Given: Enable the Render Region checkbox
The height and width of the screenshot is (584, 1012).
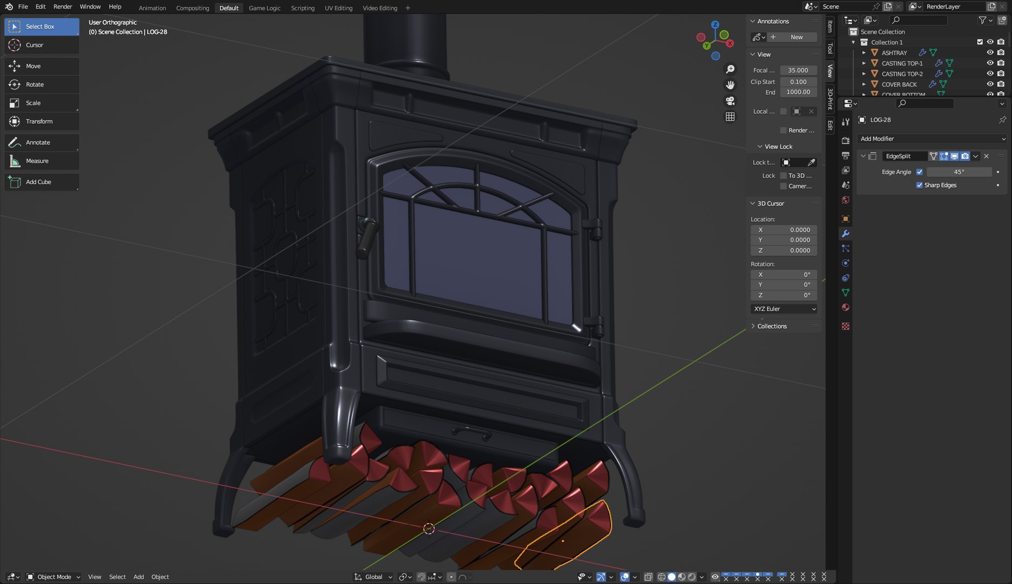Looking at the screenshot, I should [x=783, y=130].
